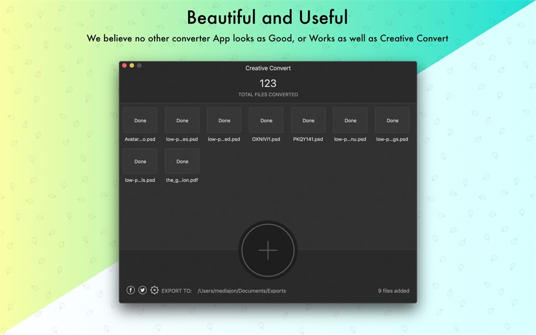
Task: Add files with the large plus button
Action: (268, 250)
